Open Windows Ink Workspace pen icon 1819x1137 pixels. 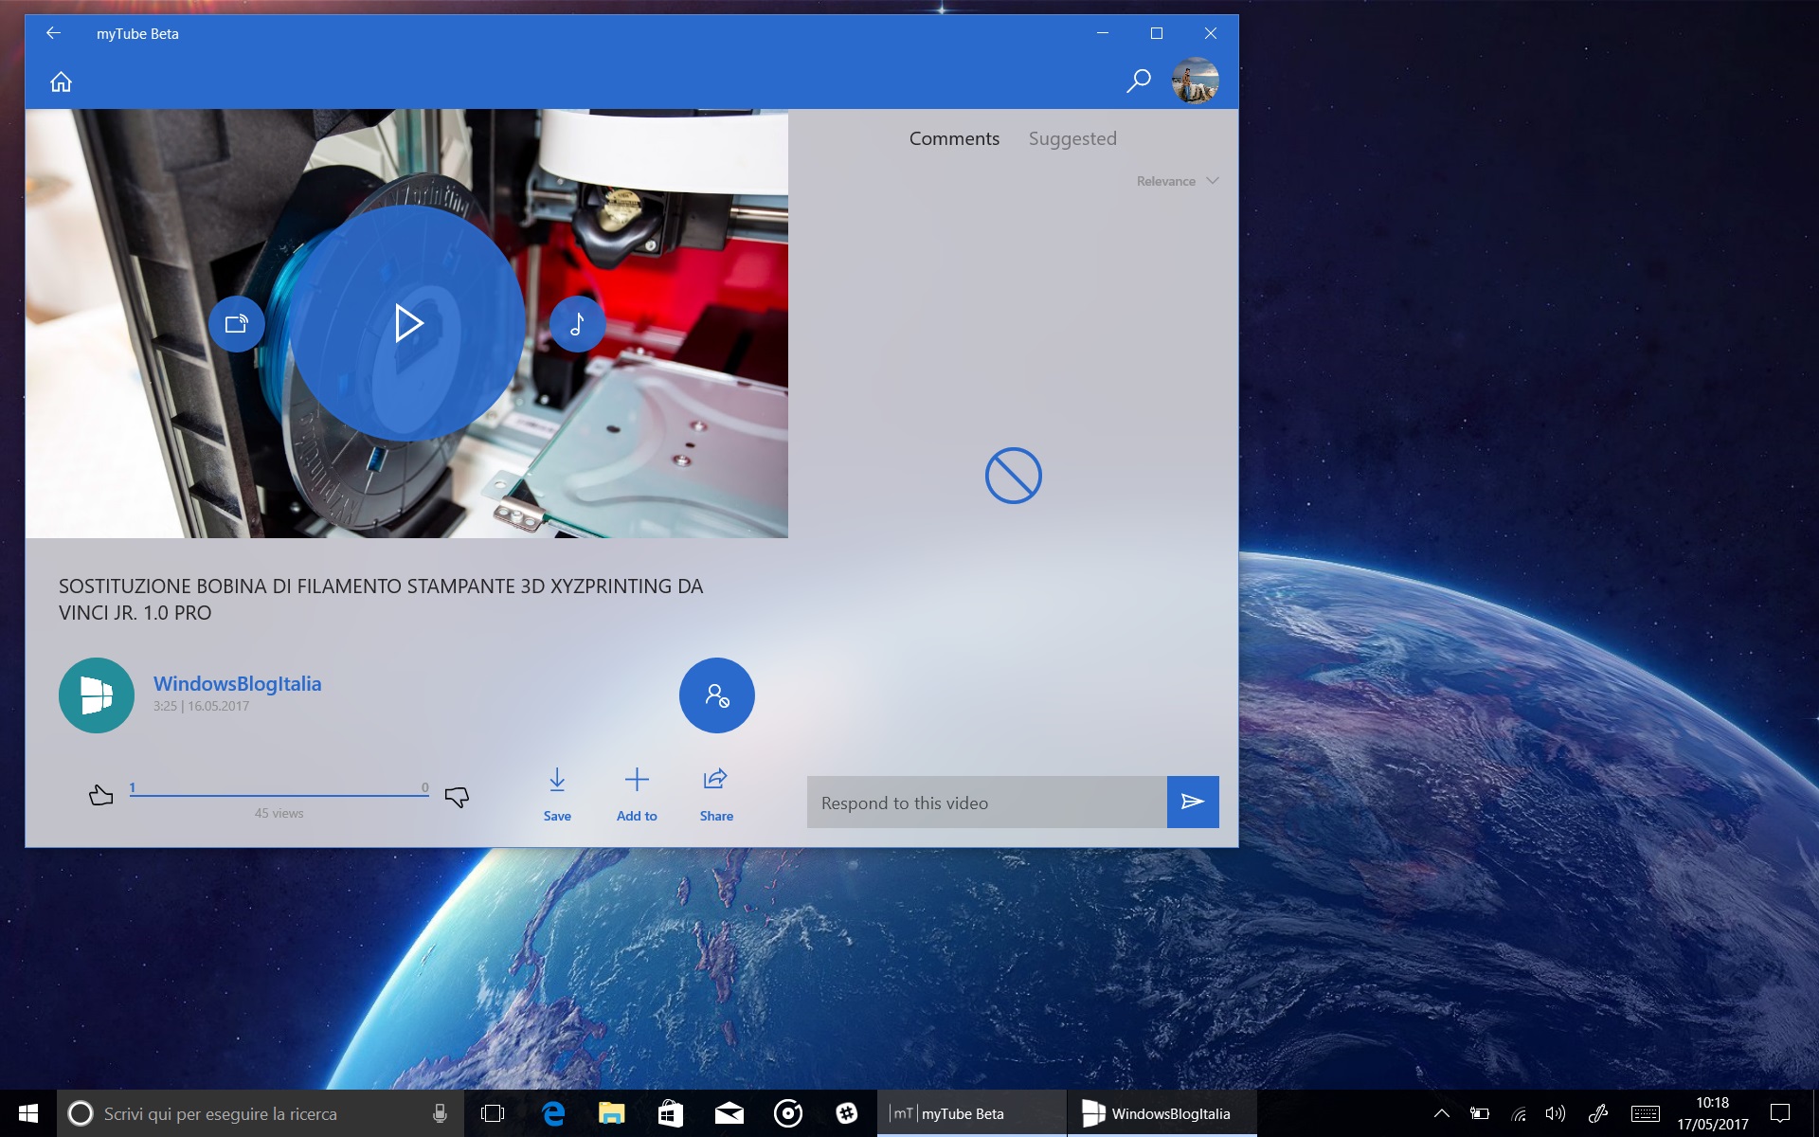pos(1599,1113)
